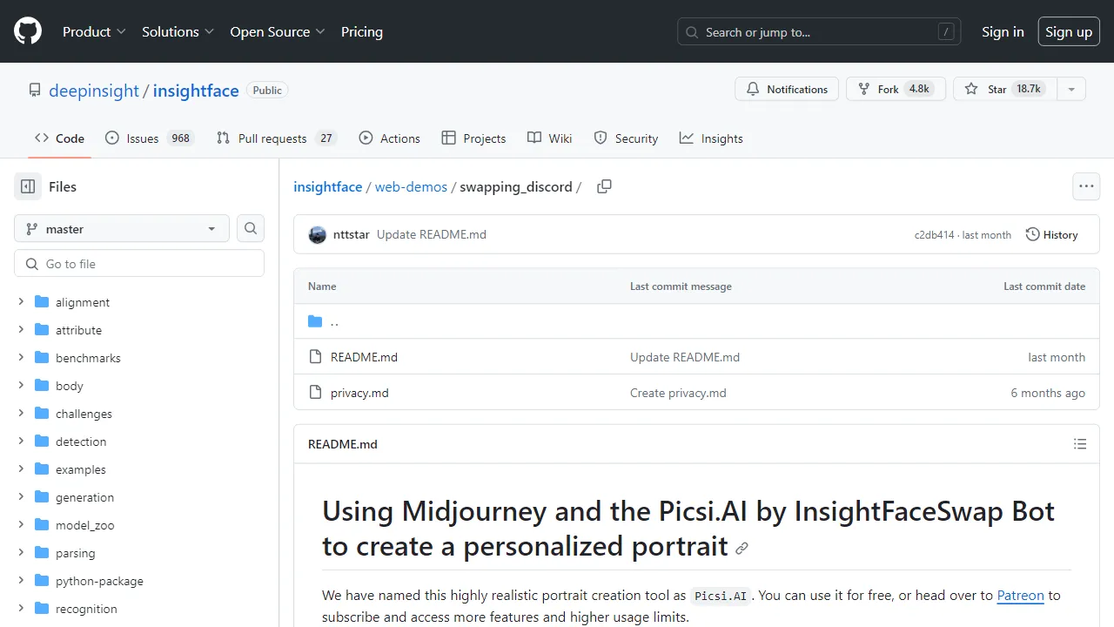Open the README outline icon
Image resolution: width=1114 pixels, height=627 pixels.
1080,444
